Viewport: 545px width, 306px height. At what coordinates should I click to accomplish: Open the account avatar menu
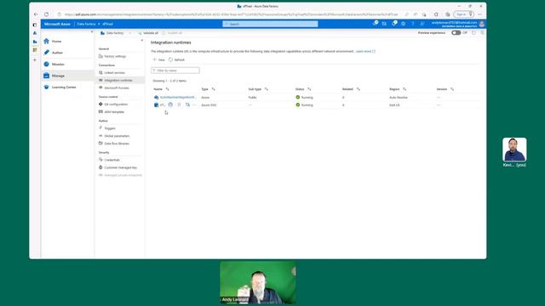pos(482,24)
